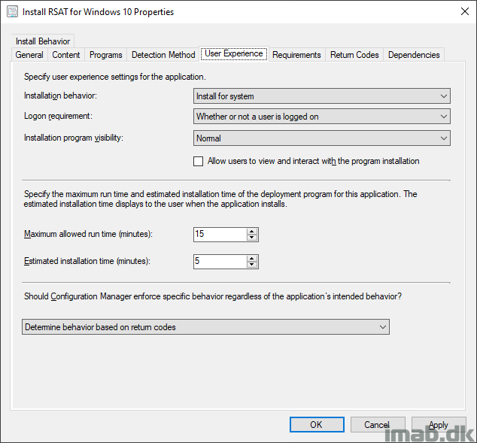Click the properties window title icon

[x=13, y=11]
